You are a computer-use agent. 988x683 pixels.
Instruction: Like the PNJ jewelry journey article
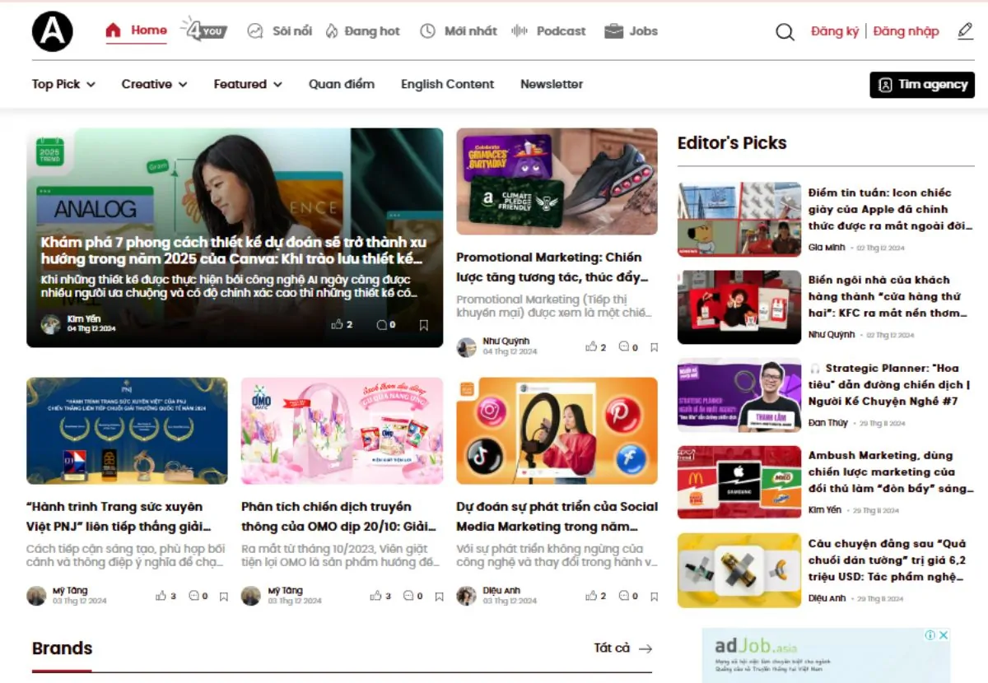point(161,596)
